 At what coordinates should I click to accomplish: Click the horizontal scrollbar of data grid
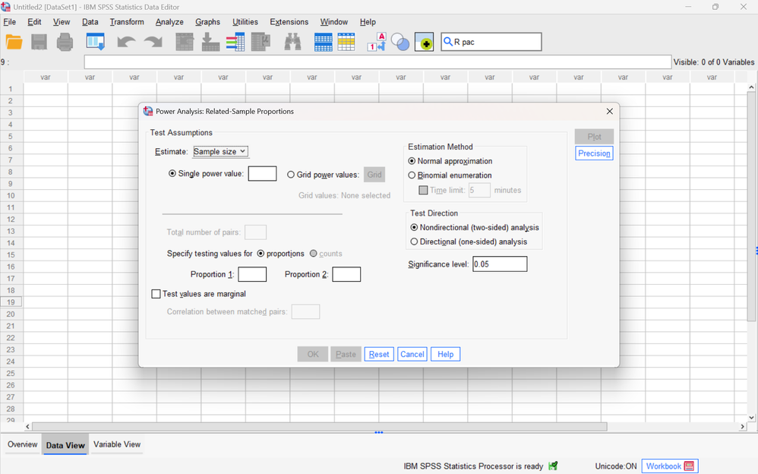pos(319,427)
